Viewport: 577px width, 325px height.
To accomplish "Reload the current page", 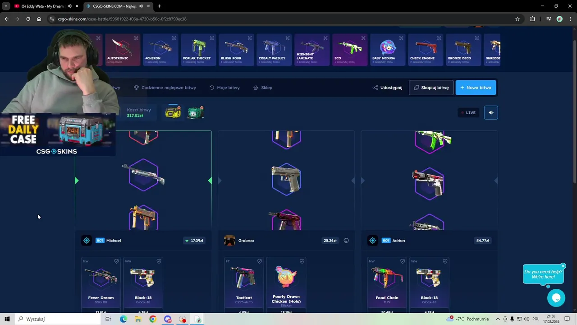I will (28, 19).
